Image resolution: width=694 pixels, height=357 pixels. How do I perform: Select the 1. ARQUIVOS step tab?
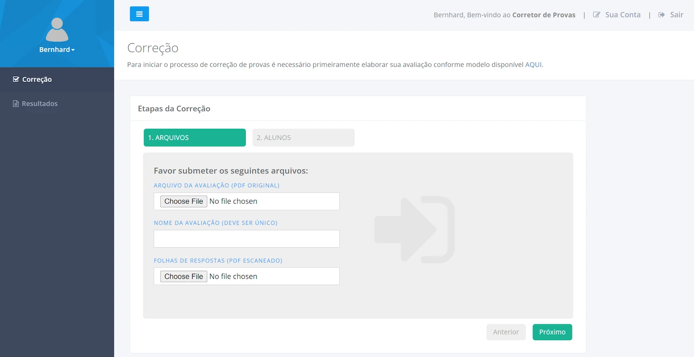point(194,138)
